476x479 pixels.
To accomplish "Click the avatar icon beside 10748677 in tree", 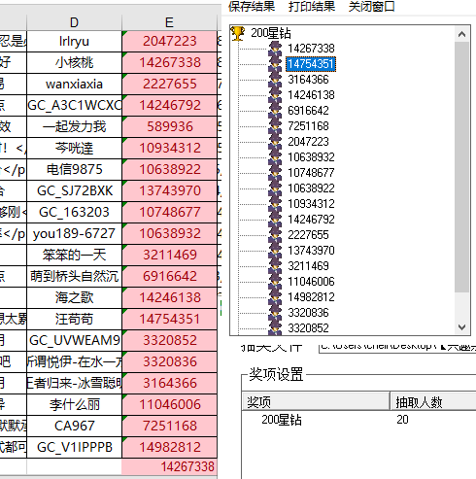I will [x=275, y=173].
